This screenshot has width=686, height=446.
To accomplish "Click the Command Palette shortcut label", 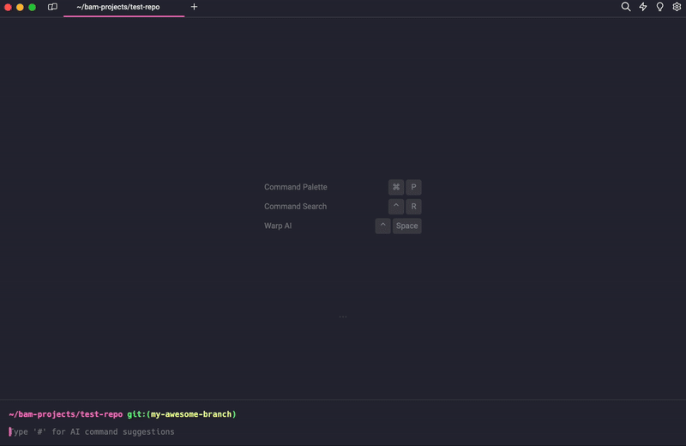I will [295, 187].
